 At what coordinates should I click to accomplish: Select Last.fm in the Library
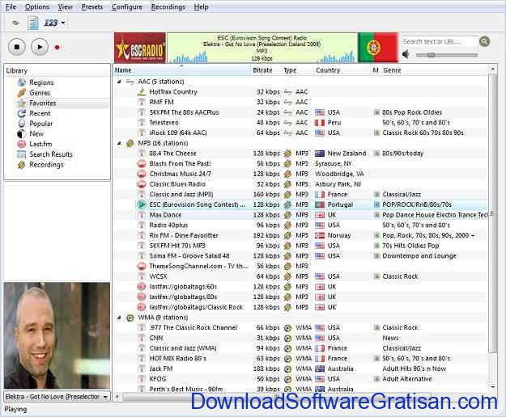point(40,144)
